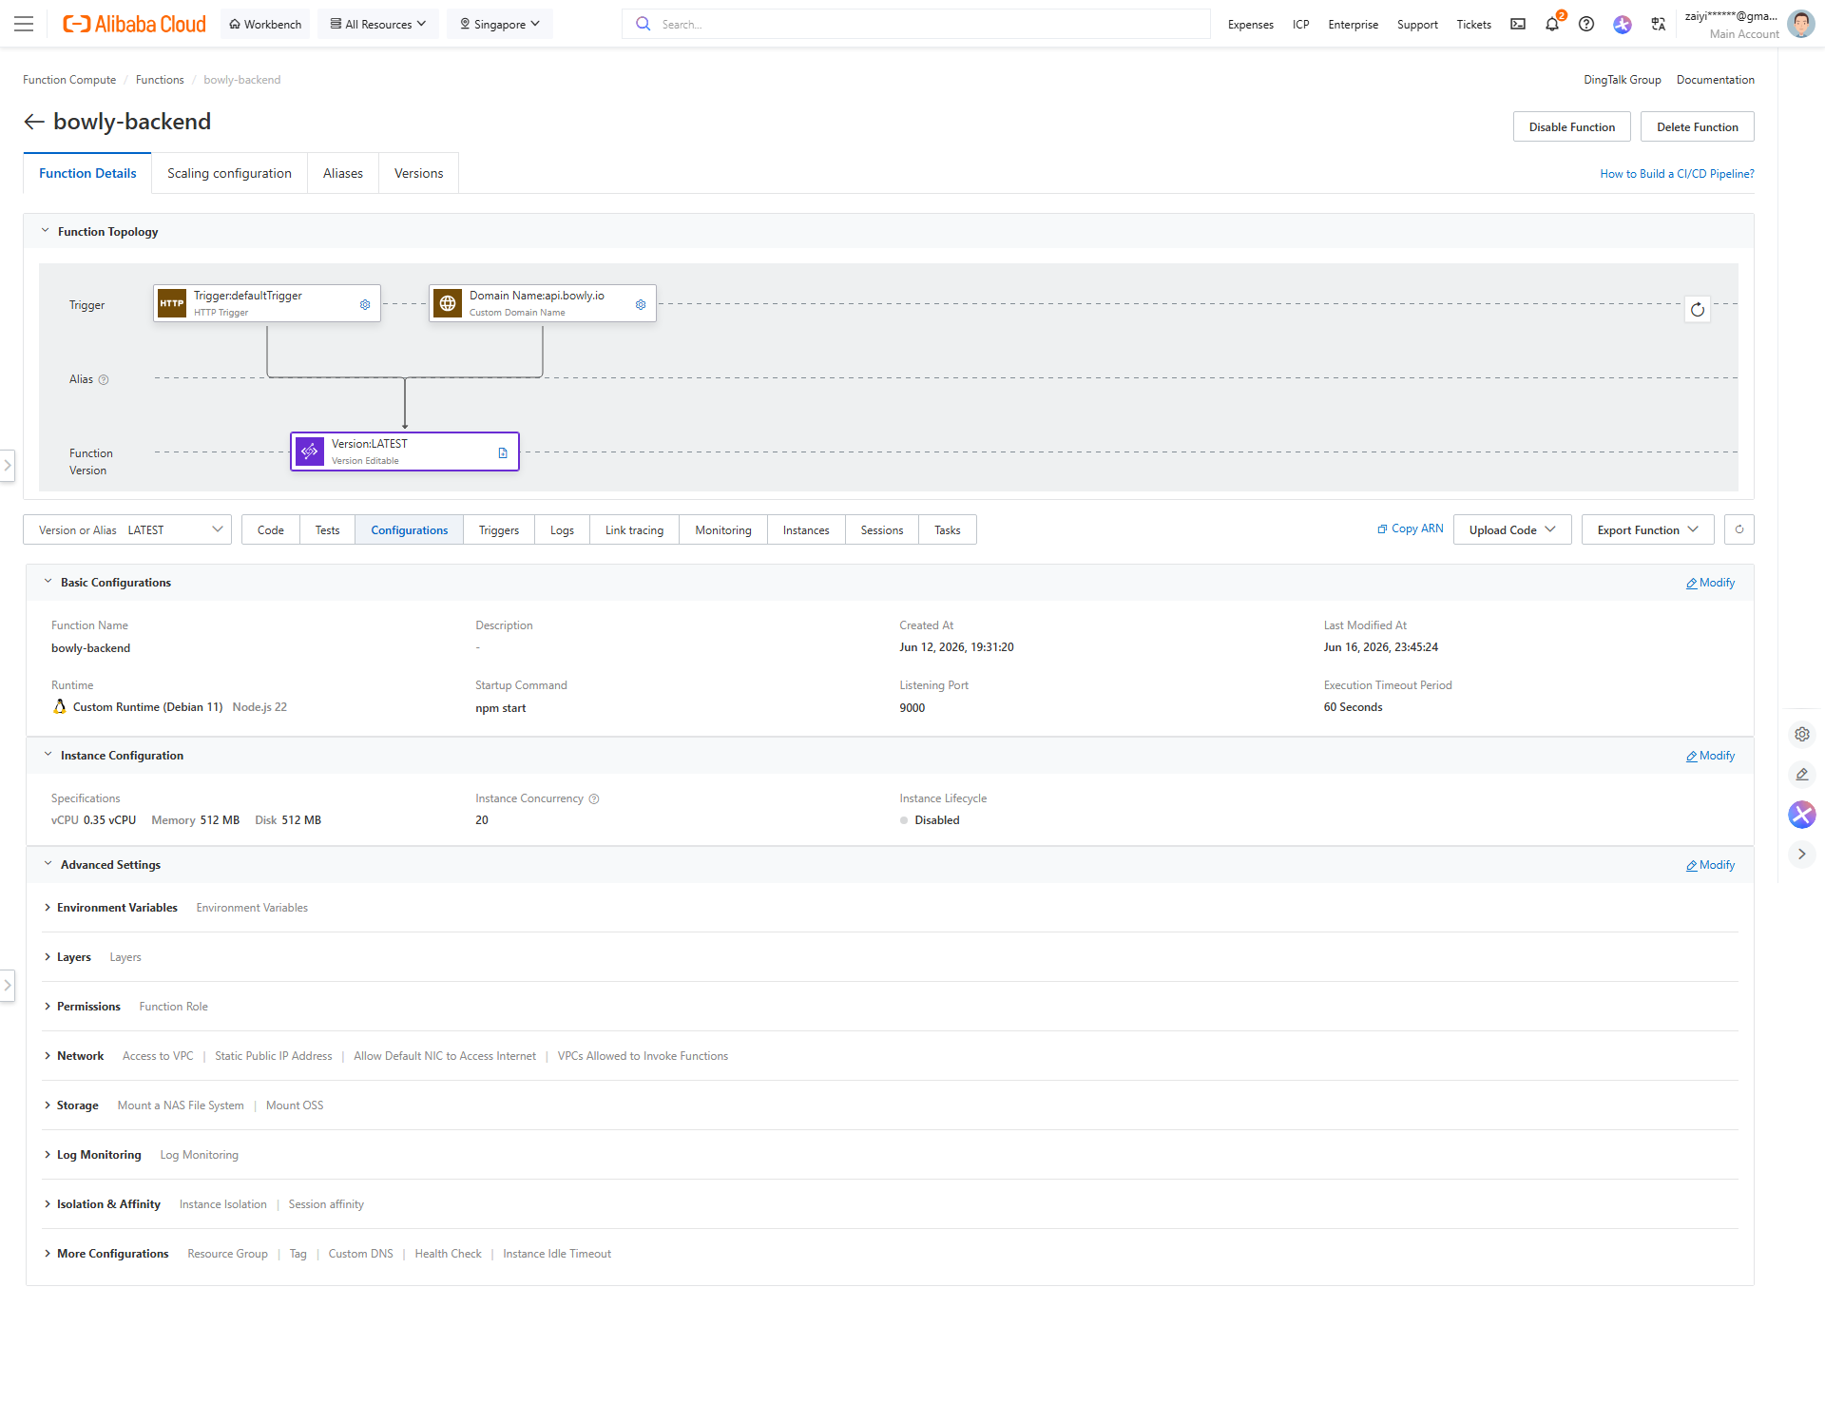Switch to the Aliases tab
The height and width of the screenshot is (1403, 1825).
(343, 173)
